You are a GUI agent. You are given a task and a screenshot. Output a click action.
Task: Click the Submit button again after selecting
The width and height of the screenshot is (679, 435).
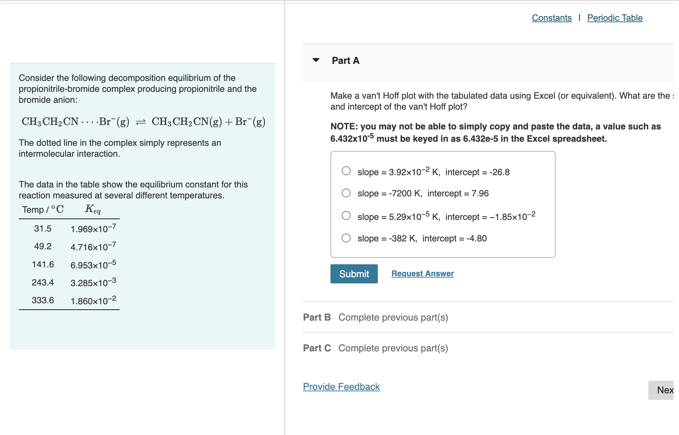(x=354, y=273)
